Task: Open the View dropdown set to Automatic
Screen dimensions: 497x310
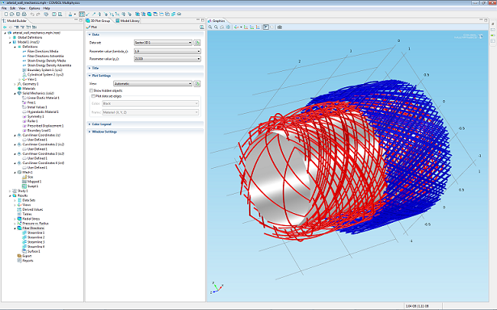Action: (153, 84)
